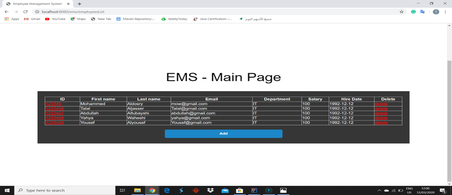Bookmark this page with the star icon

click(x=401, y=12)
